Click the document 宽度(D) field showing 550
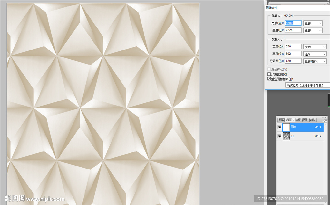330x205 pixels. [x=293, y=46]
